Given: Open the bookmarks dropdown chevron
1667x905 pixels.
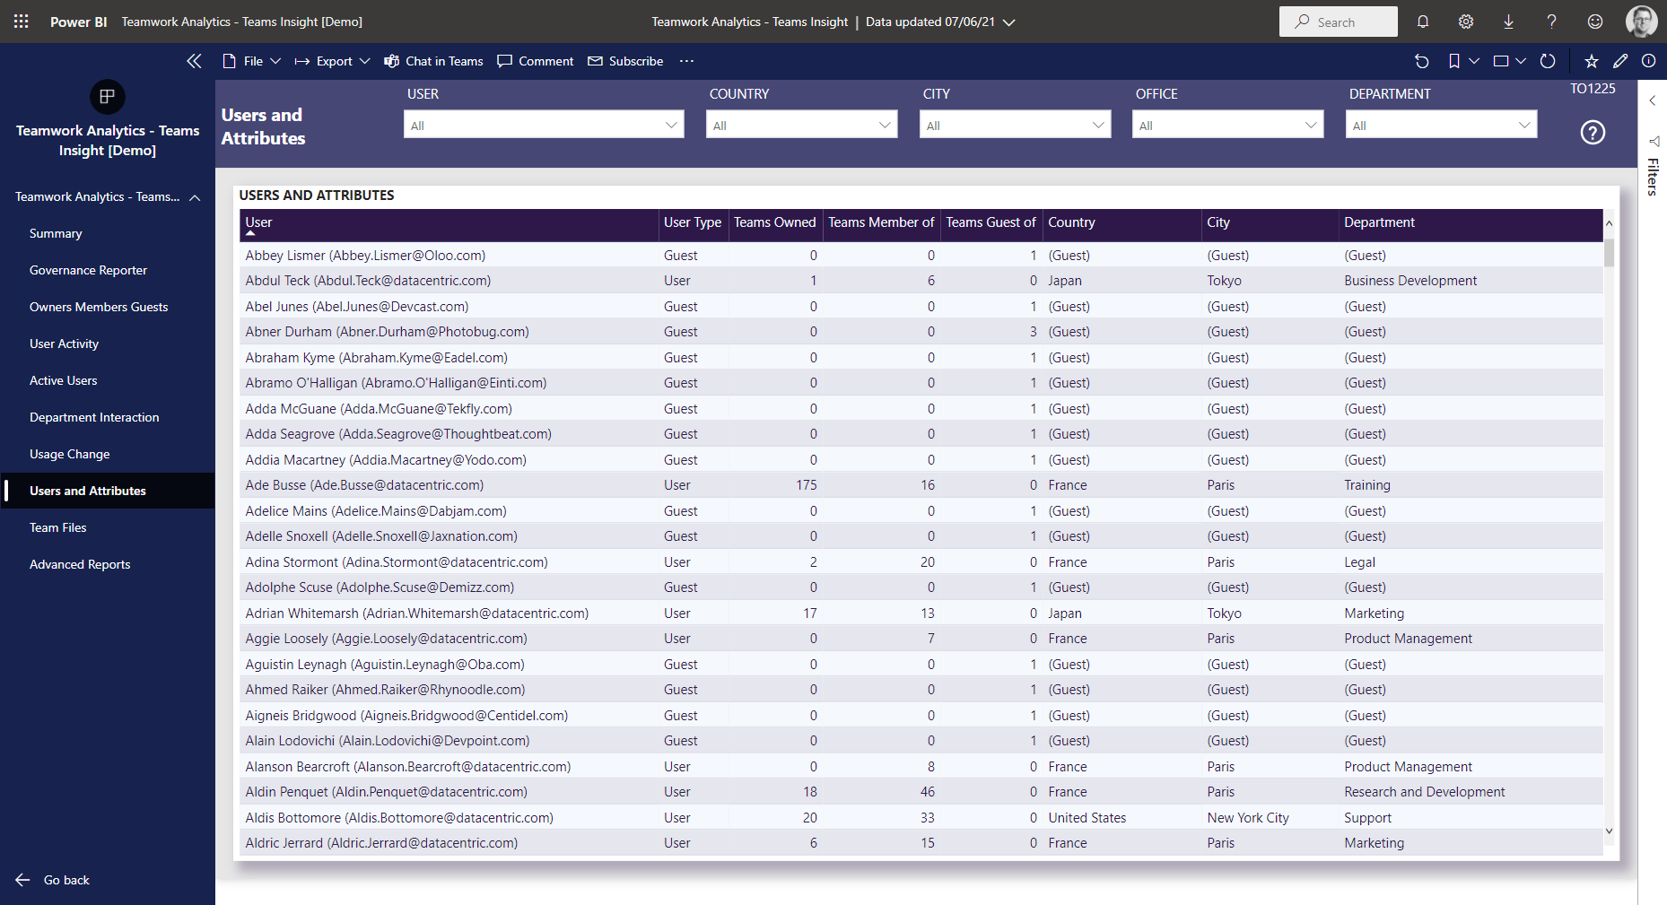Looking at the screenshot, I should (1474, 61).
